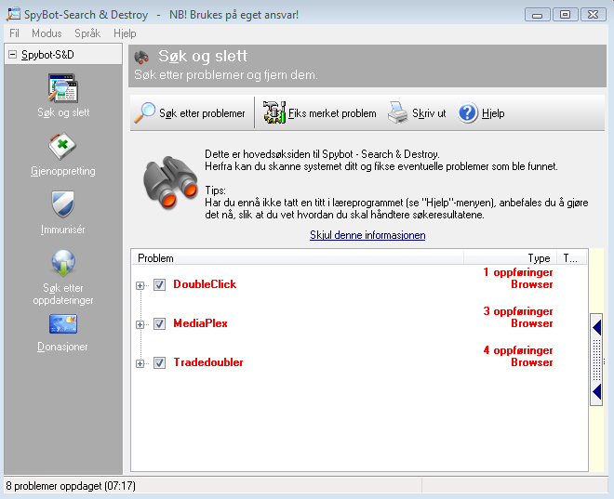This screenshot has height=499, width=614.
Task: Click the dotted grip of side panel splitter
Action: click(x=596, y=360)
